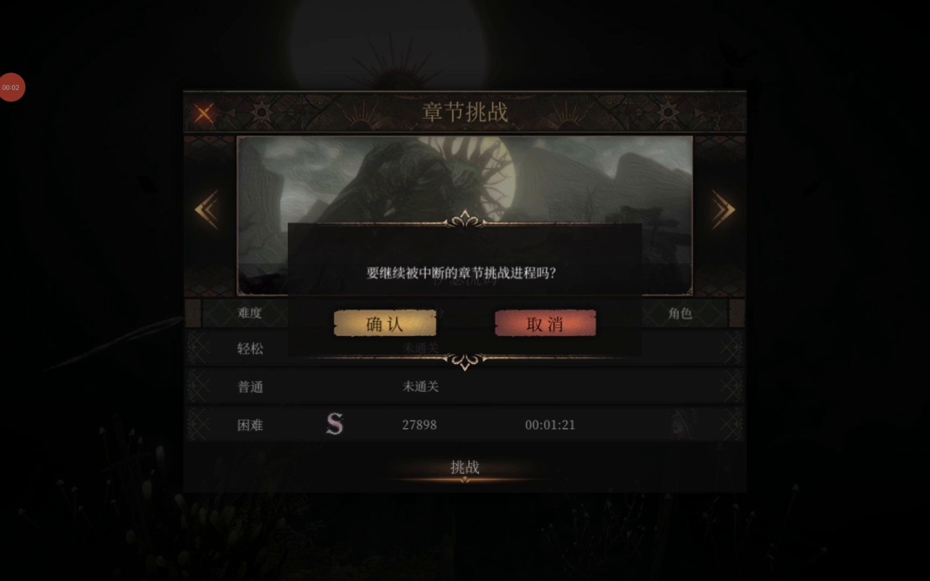The image size is (930, 581).
Task: Go to next chapter with right arrow
Action: pos(723,210)
